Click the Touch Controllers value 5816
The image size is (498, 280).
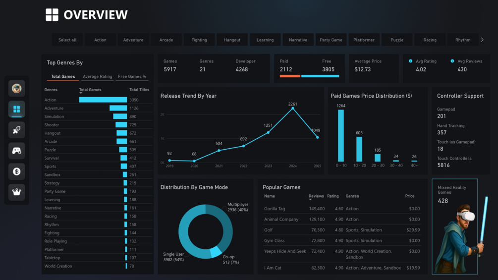[443, 165]
